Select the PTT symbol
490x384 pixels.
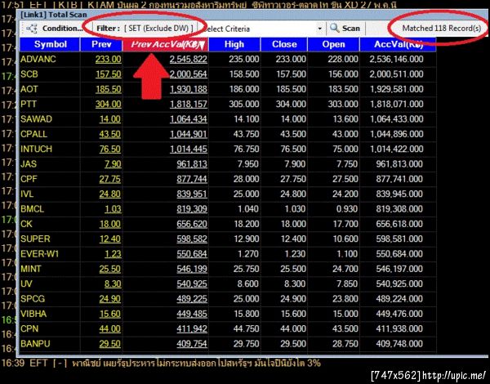point(29,104)
